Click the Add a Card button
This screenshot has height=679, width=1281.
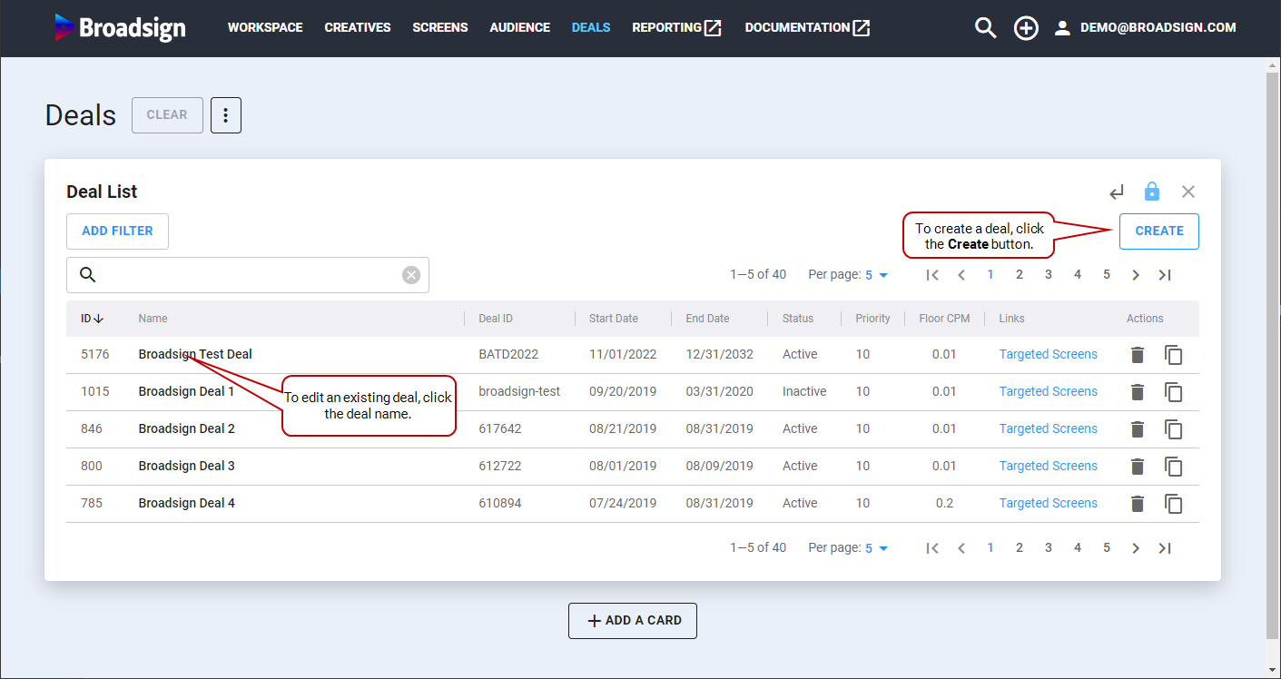pyautogui.click(x=633, y=621)
